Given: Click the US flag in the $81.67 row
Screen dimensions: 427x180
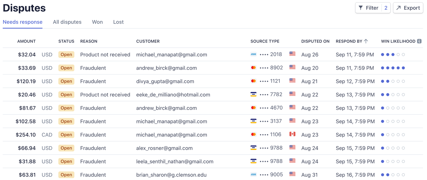Looking at the screenshot, I should tap(292, 107).
